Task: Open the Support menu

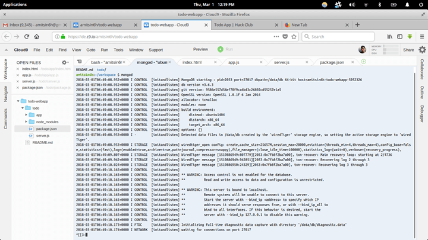Action: [x=156, y=50]
